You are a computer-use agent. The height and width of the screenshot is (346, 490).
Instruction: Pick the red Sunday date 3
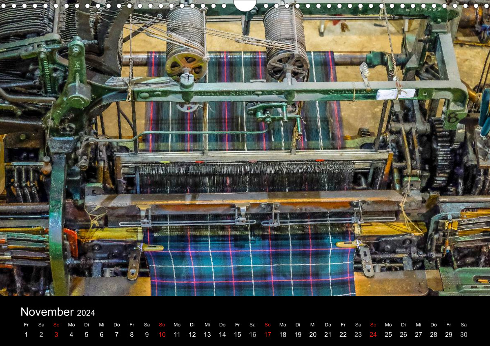click(56, 335)
